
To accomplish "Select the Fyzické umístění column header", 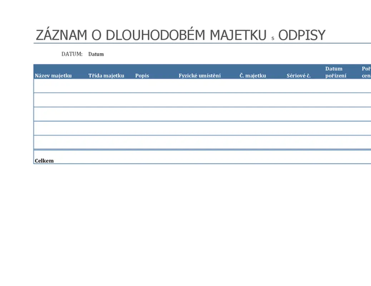I will [200, 75].
